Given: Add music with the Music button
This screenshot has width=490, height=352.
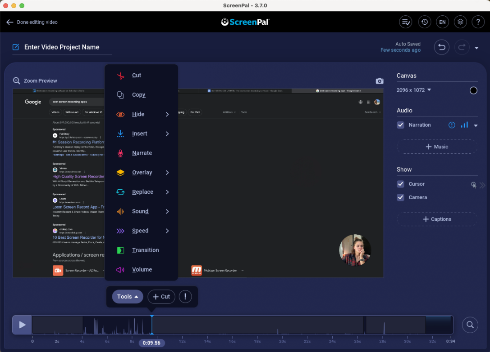Looking at the screenshot, I should [436, 147].
